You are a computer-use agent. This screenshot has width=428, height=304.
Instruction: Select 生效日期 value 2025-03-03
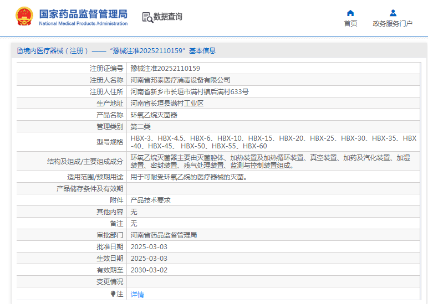(x=149, y=259)
